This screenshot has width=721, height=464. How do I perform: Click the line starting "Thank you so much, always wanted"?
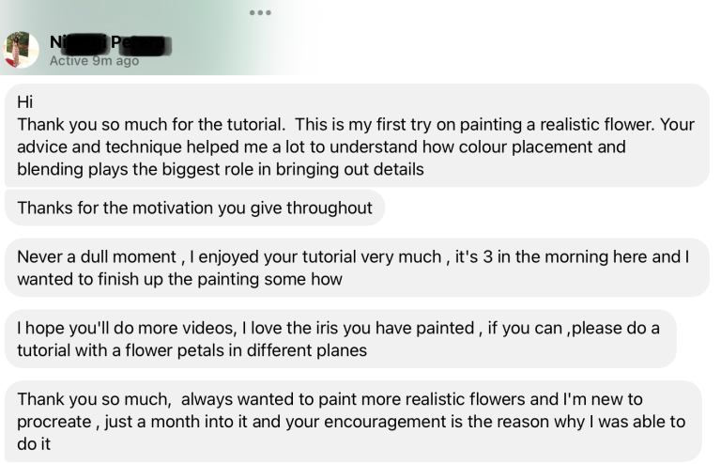tap(330, 399)
